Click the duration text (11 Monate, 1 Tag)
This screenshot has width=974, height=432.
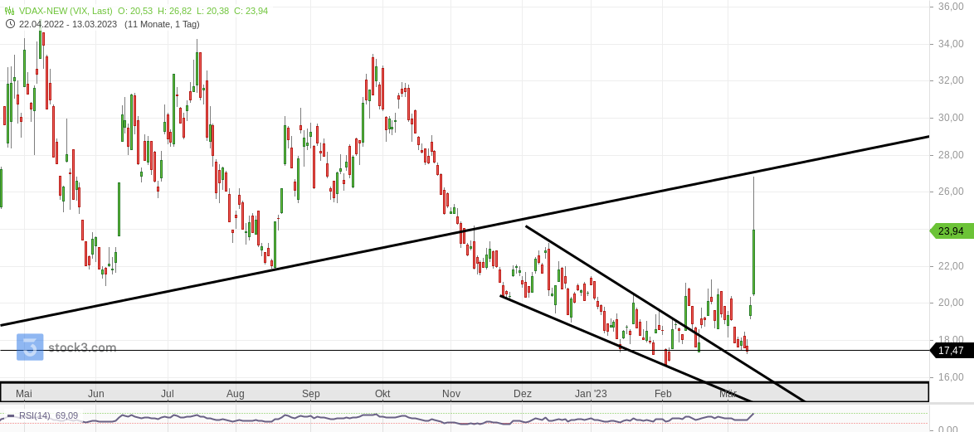click(x=162, y=24)
